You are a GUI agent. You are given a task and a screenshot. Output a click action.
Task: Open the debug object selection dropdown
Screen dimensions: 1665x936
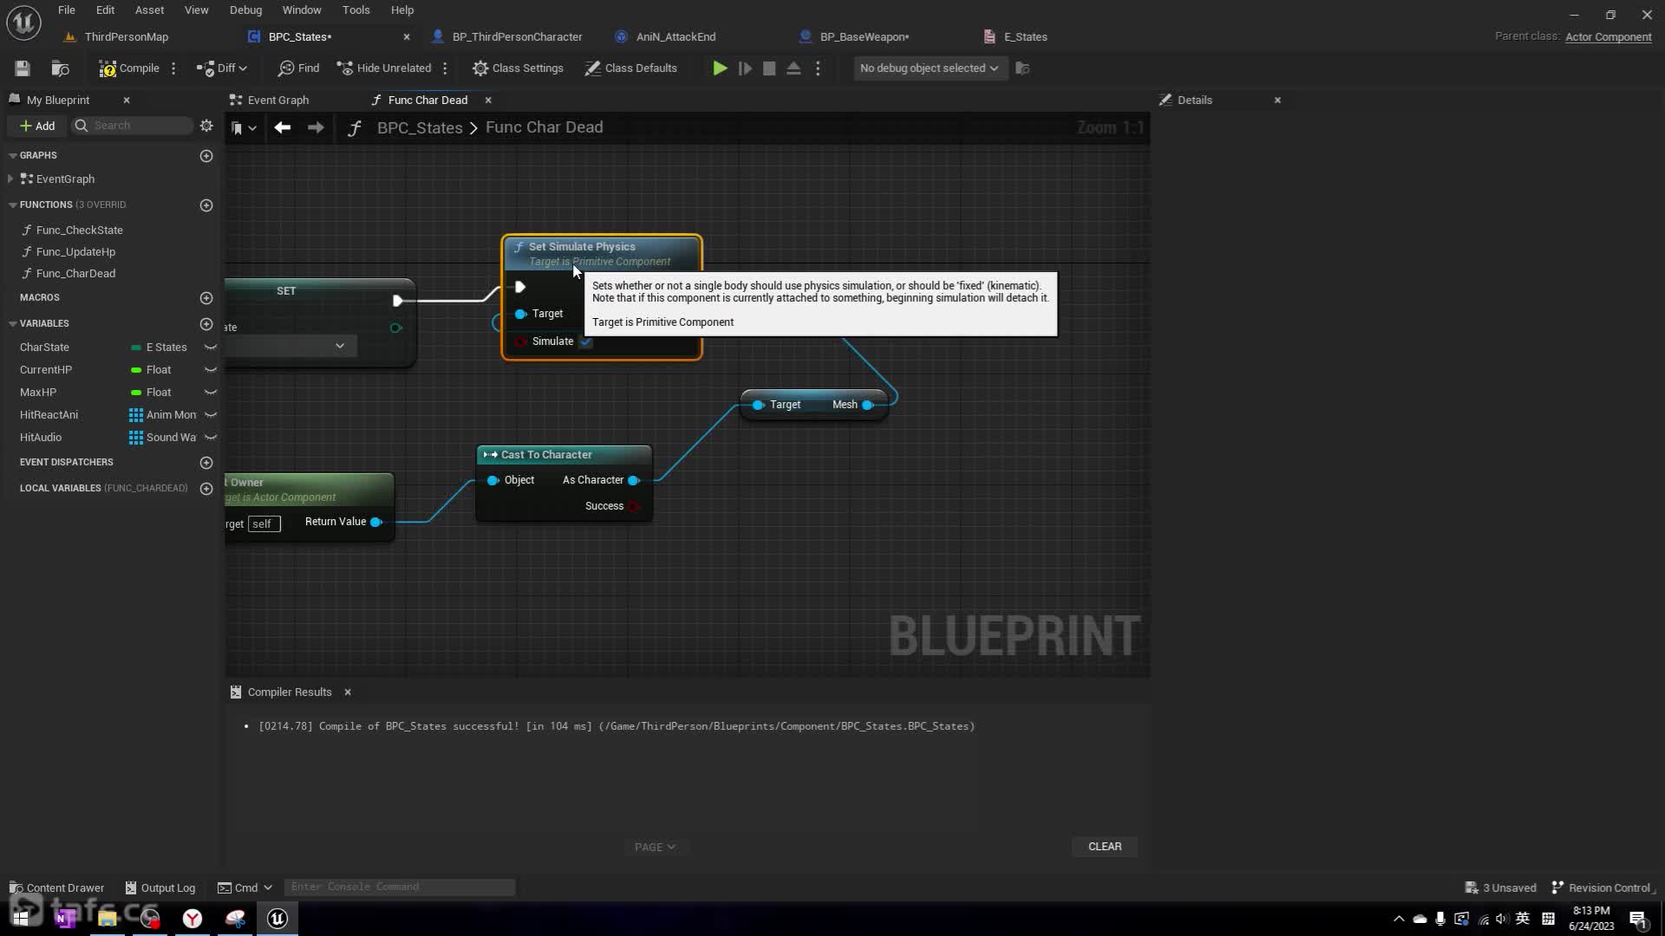[x=929, y=68]
